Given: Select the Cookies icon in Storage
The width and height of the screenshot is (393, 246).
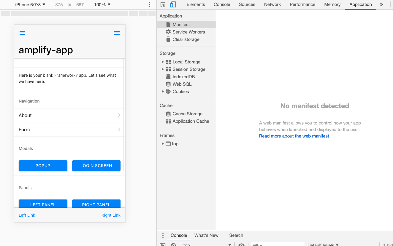Looking at the screenshot, I should pyautogui.click(x=168, y=91).
